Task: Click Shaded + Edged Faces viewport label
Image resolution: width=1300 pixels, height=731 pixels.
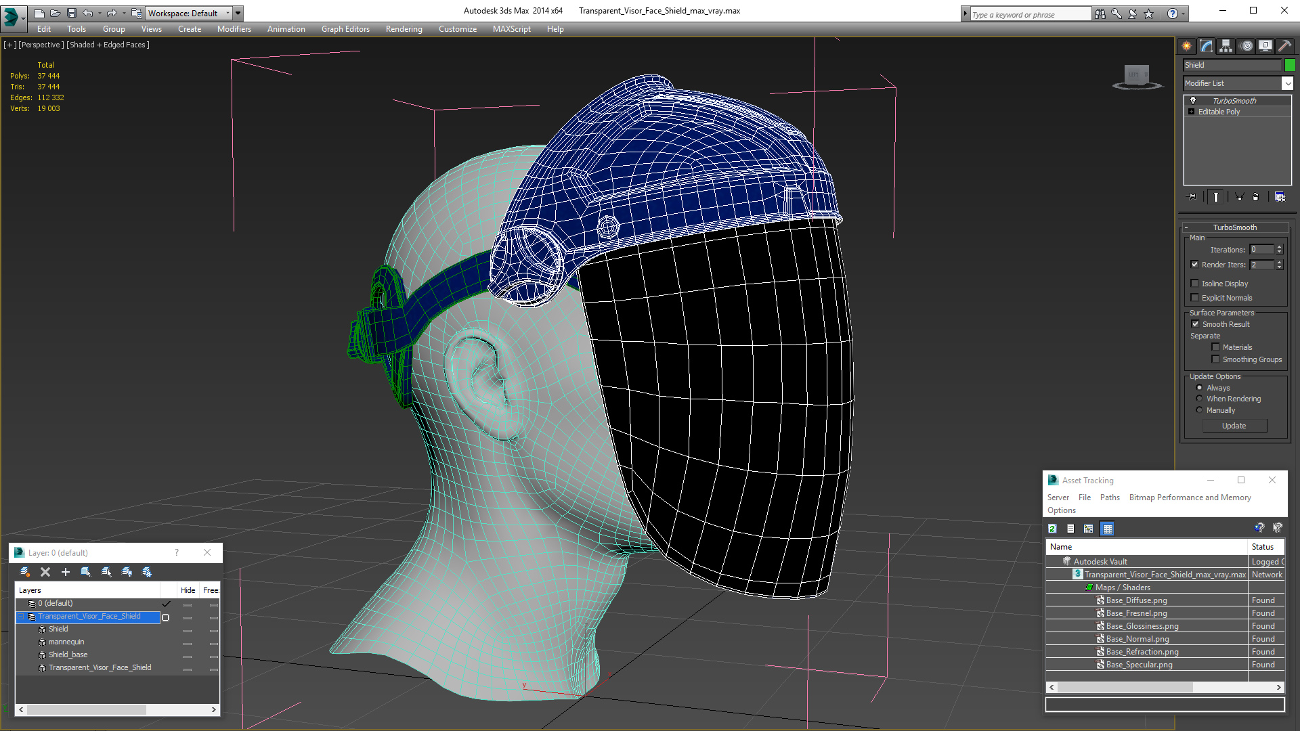Action: click(108, 45)
